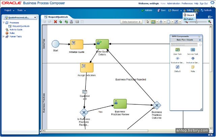The image size is (216, 137).
Task: Click the horizontal scrollbar of canvas
Action: point(97,131)
